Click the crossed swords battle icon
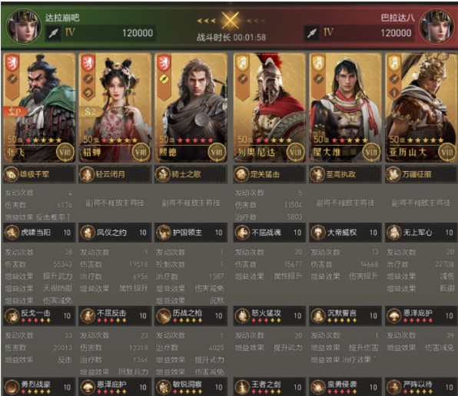Image resolution: width=458 pixels, height=396 pixels. pyautogui.click(x=231, y=21)
